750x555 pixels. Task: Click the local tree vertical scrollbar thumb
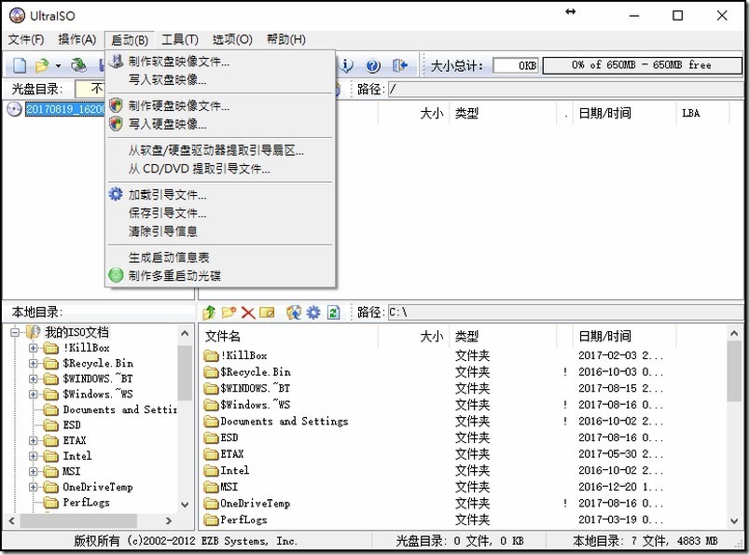185,373
